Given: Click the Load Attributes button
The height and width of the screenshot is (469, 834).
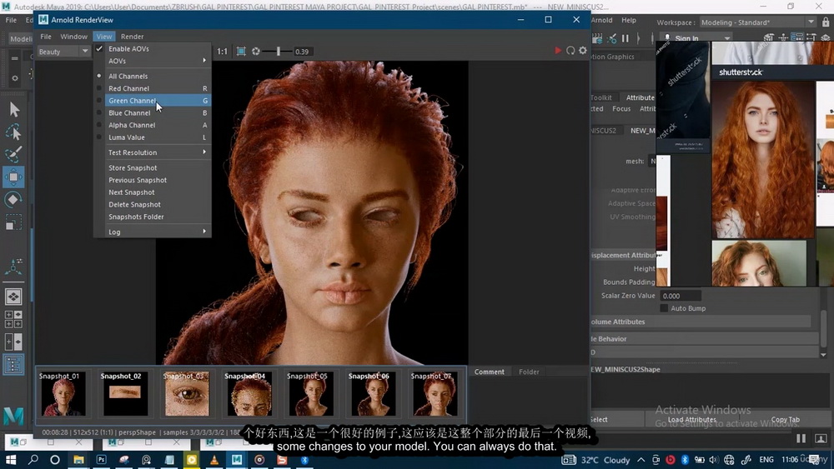Looking at the screenshot, I should coord(691,420).
